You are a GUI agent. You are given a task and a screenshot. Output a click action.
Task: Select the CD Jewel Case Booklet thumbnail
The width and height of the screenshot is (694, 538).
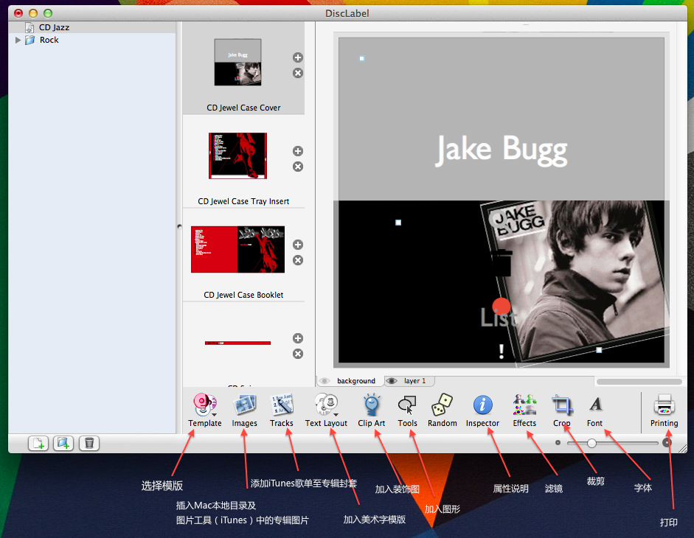pos(237,250)
